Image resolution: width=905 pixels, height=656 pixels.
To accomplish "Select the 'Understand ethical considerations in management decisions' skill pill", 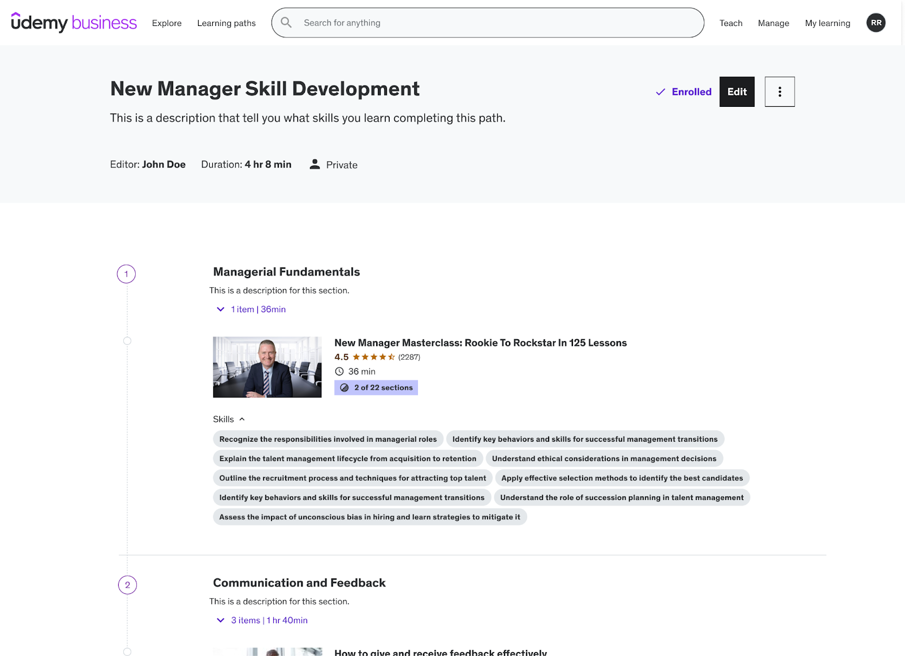I will (604, 458).
